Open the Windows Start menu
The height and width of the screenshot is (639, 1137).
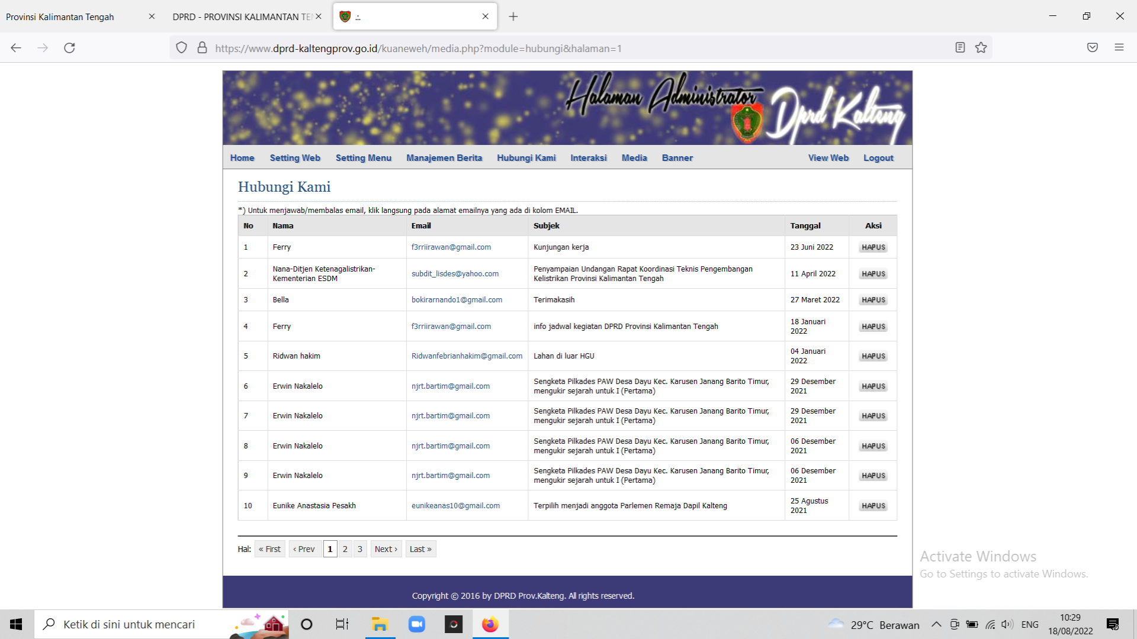click(16, 624)
